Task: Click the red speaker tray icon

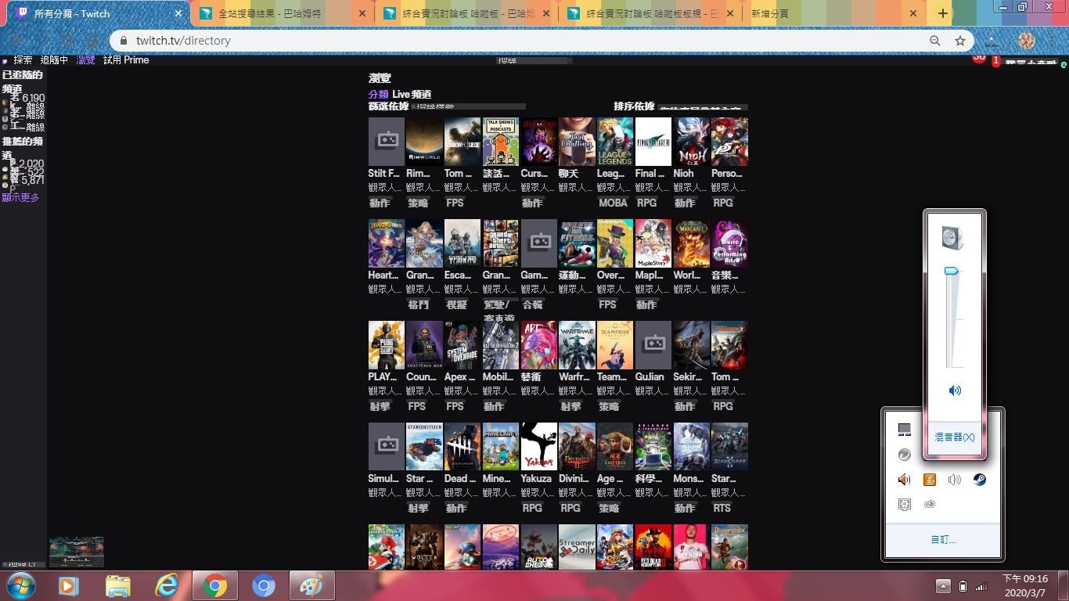Action: coord(905,480)
